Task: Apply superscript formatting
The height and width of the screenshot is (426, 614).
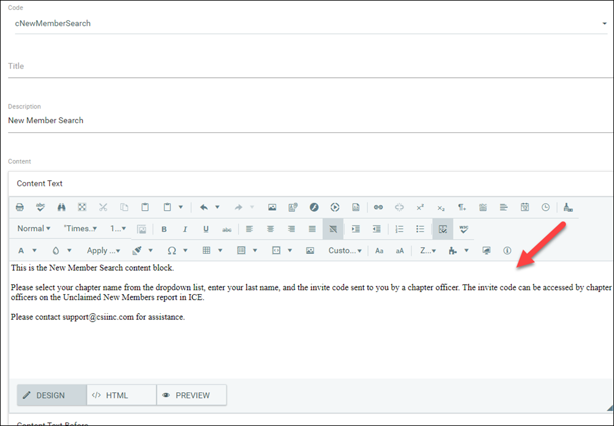Action: (420, 207)
